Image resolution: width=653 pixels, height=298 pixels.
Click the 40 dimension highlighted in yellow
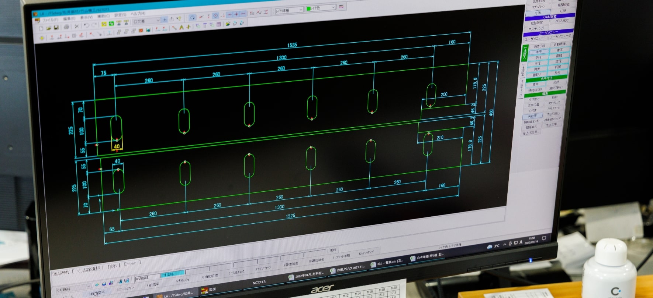pos(117,146)
